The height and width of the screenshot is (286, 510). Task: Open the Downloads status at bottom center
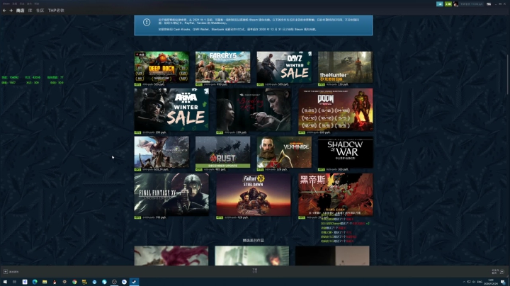(255, 270)
